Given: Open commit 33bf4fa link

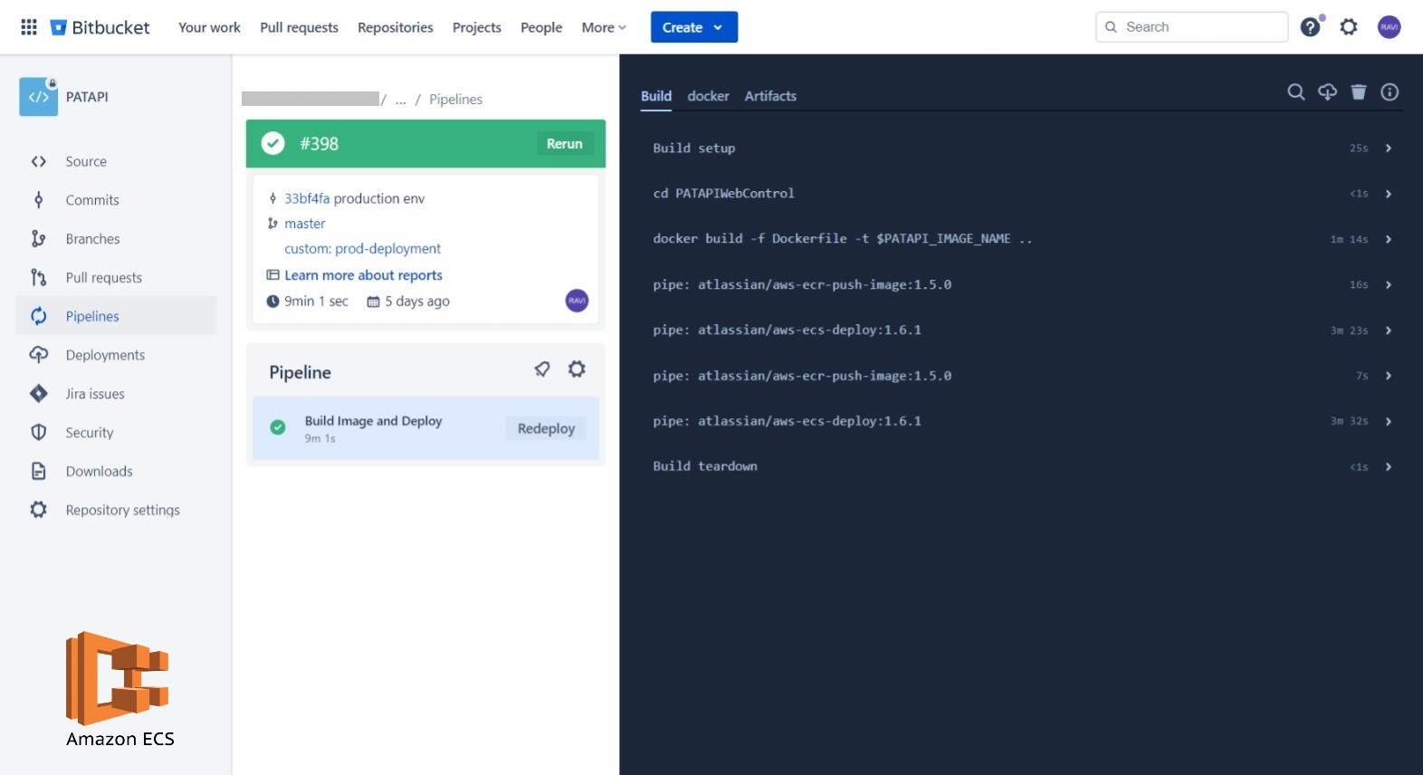Looking at the screenshot, I should pos(307,198).
